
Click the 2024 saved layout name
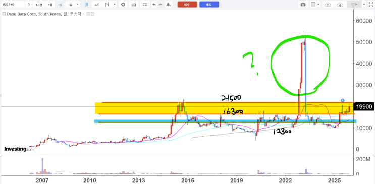(x=354, y=5)
